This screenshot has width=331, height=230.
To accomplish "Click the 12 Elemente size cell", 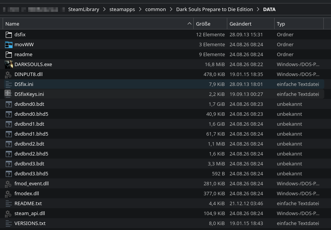I will pyautogui.click(x=210, y=34).
